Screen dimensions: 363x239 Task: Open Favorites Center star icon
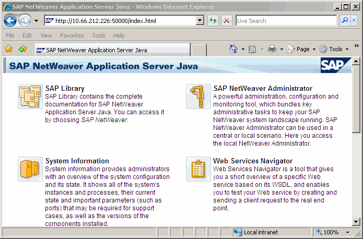(9, 49)
